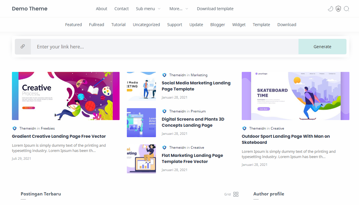Click Creative label on Flat Marketing post
Viewport: 359px width, 205px height.
198,147
